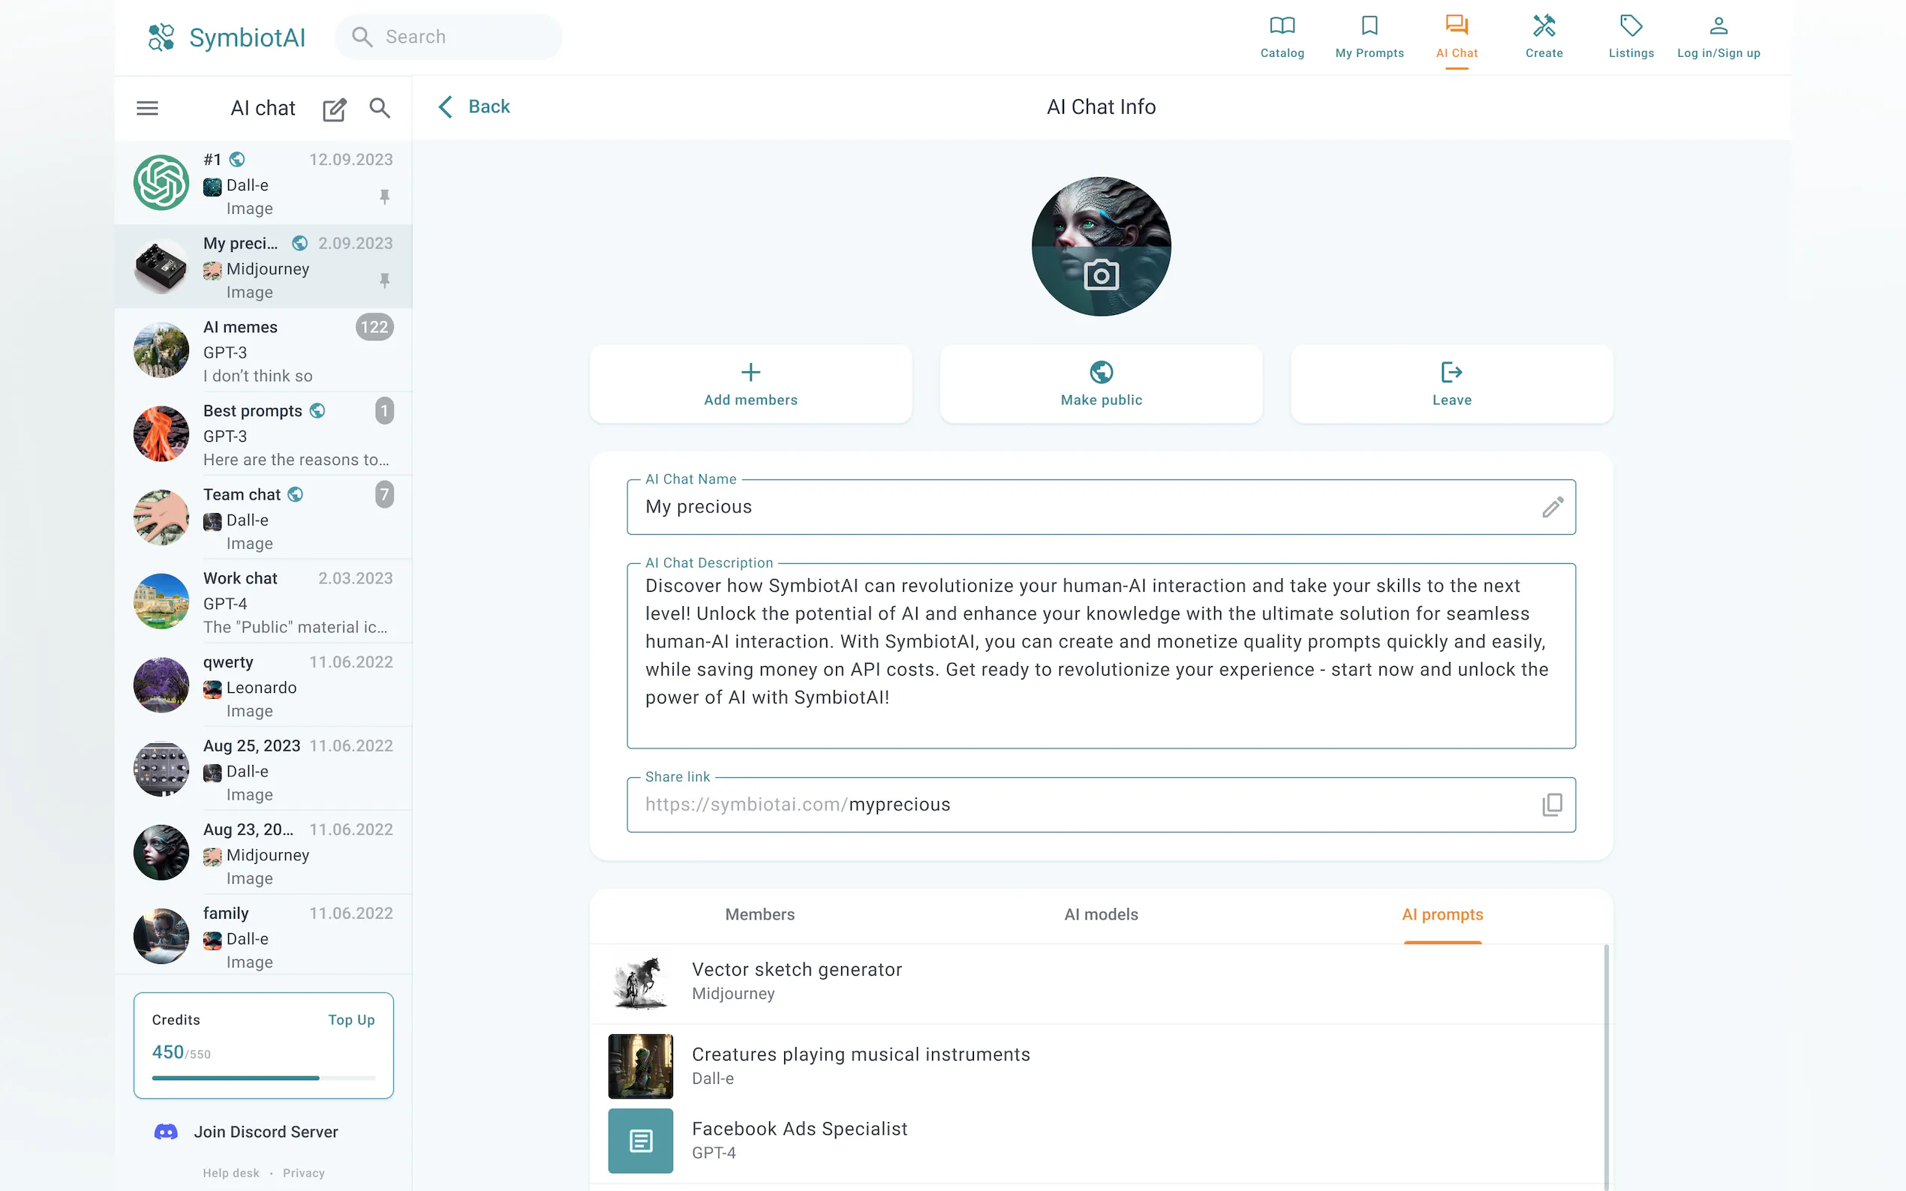Click the unread badge 122 on AI memes
This screenshot has height=1191, width=1906.
pos(374,327)
